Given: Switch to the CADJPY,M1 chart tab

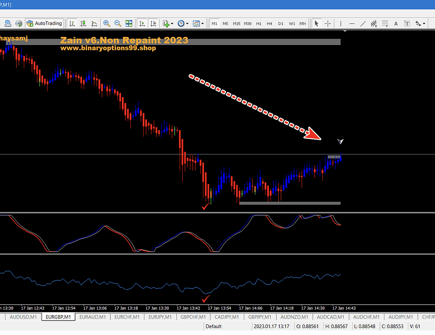Looking at the screenshot, I should [227, 317].
